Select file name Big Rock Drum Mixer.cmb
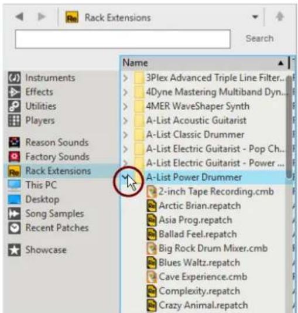Viewport: 298px width, 313px height. pos(213,249)
